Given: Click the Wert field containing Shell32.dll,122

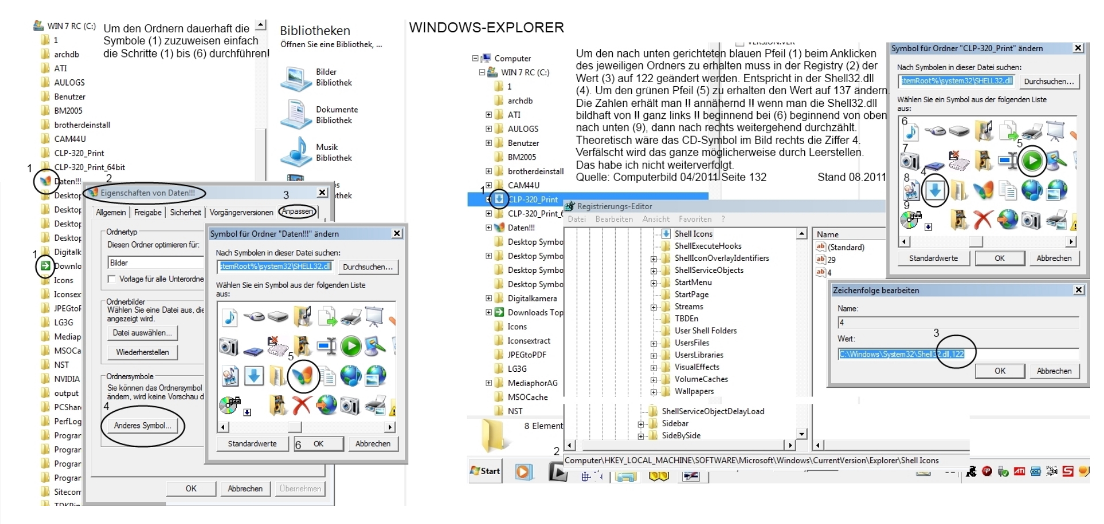Looking at the screenshot, I should [x=958, y=354].
